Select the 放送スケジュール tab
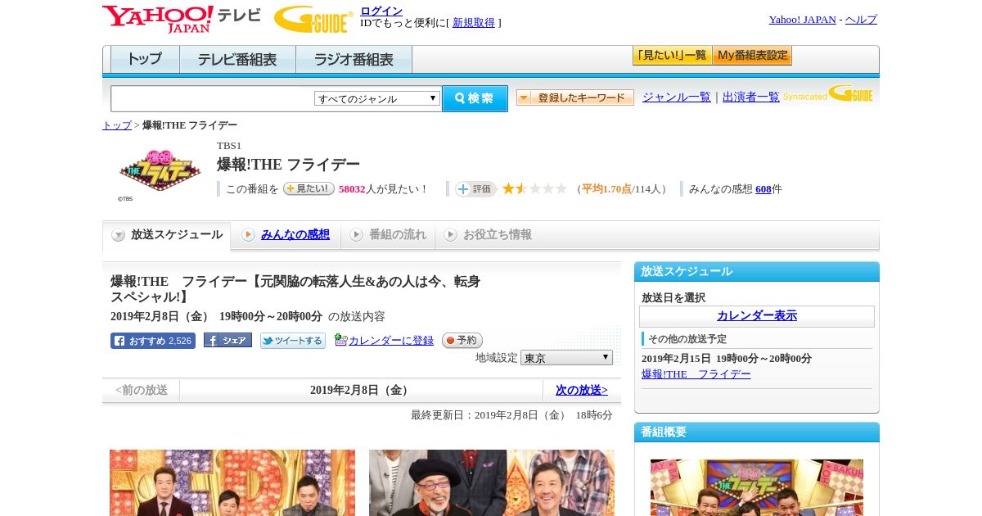 tap(167, 235)
